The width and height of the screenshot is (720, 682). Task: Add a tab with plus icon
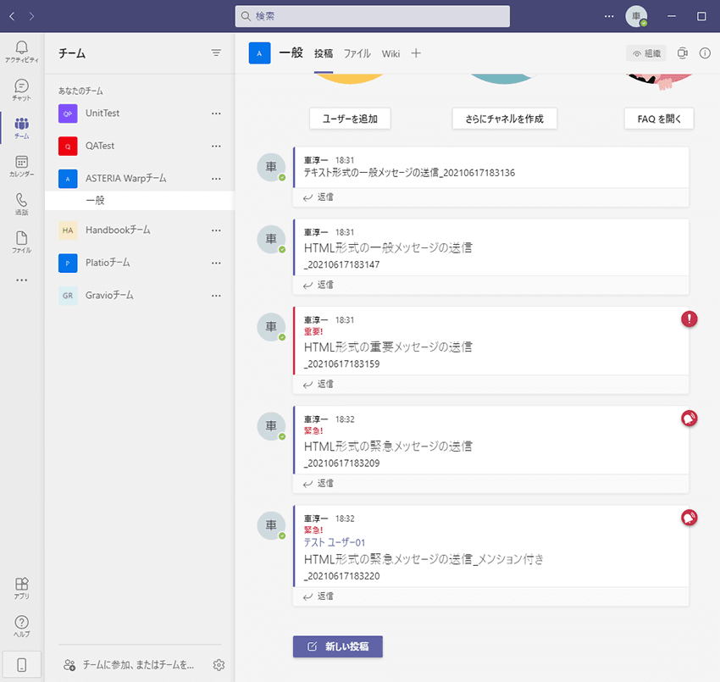416,53
